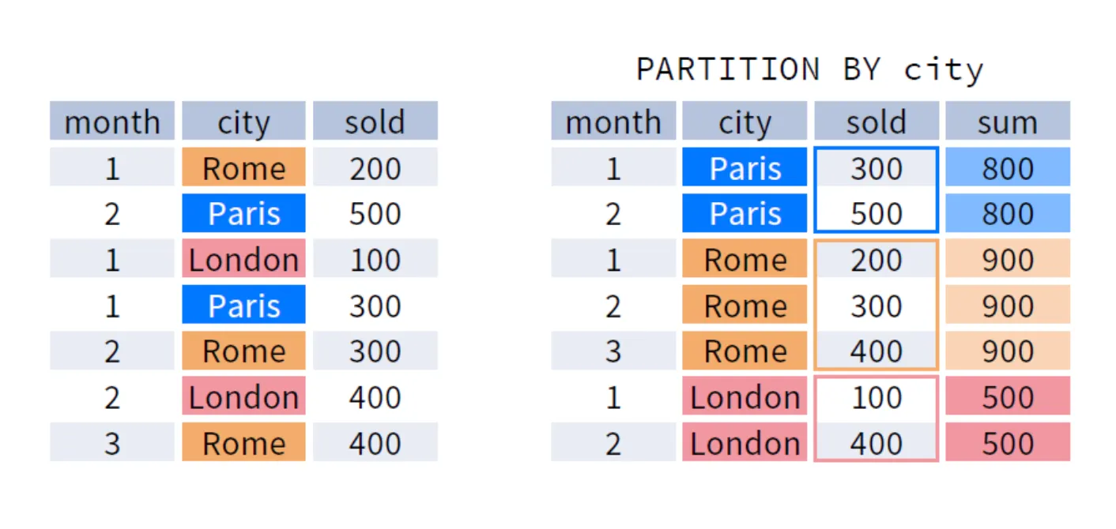The width and height of the screenshot is (1116, 529).
Task: Click the blue-outlined 500 sold cell
Action: pos(876,214)
